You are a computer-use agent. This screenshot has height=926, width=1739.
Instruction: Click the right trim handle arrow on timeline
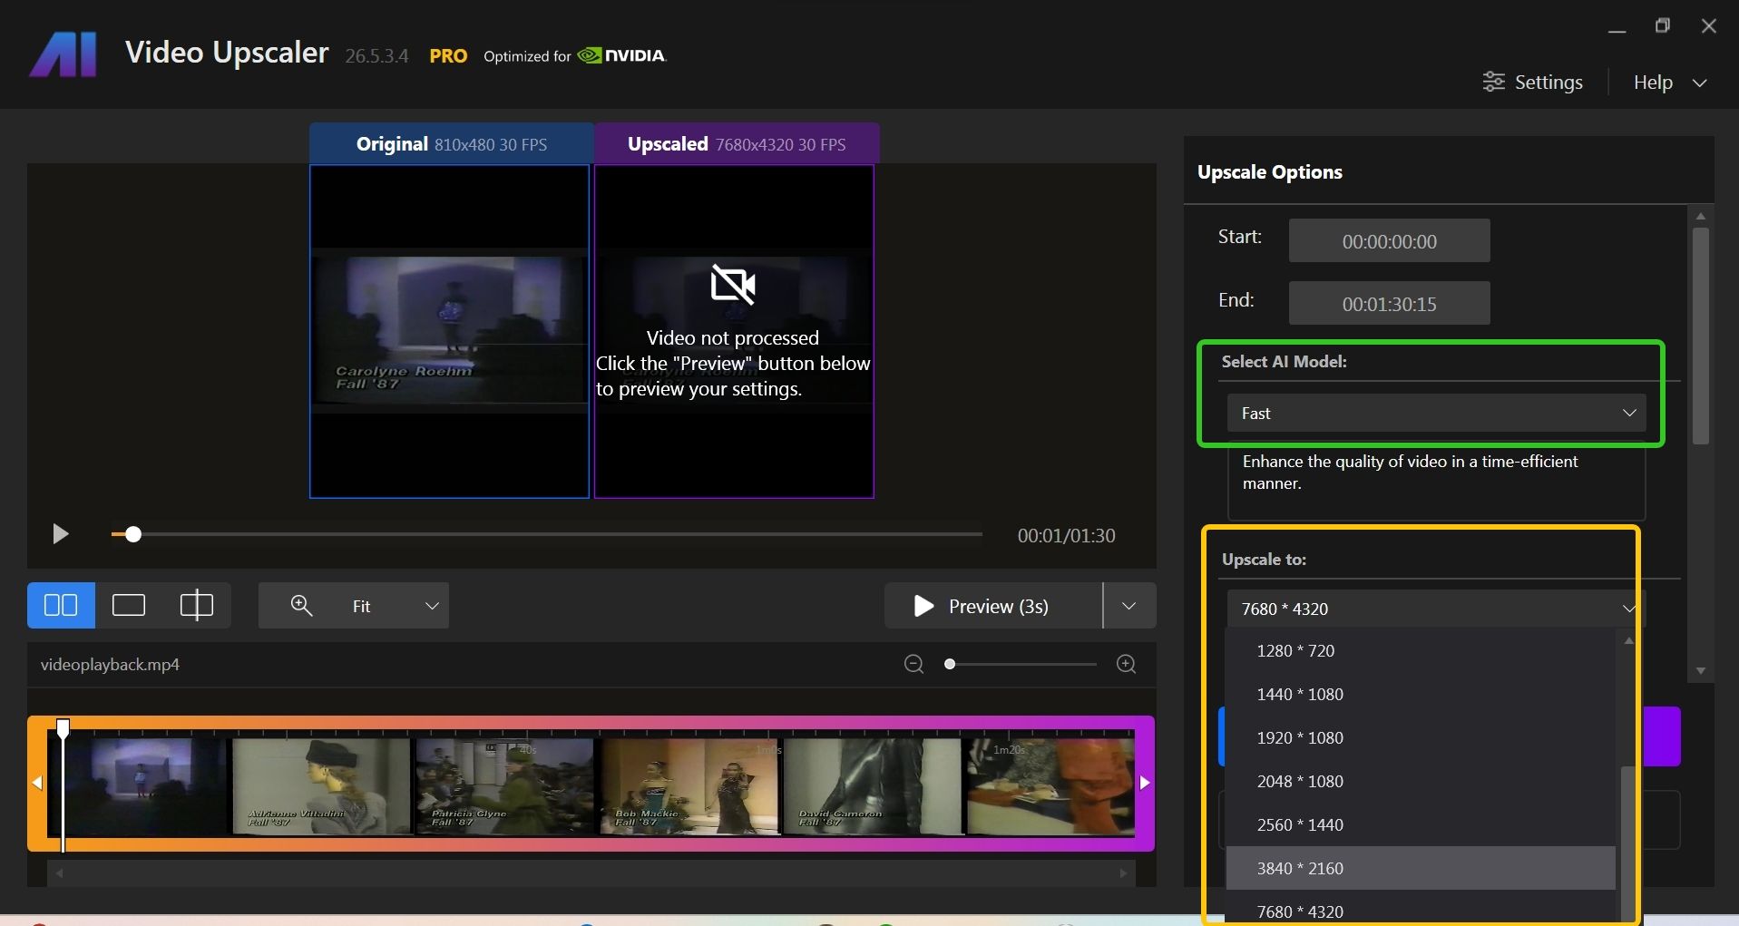(x=1145, y=783)
